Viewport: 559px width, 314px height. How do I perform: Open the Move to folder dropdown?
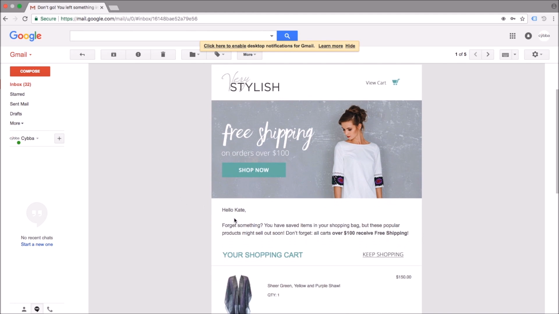pos(194,55)
